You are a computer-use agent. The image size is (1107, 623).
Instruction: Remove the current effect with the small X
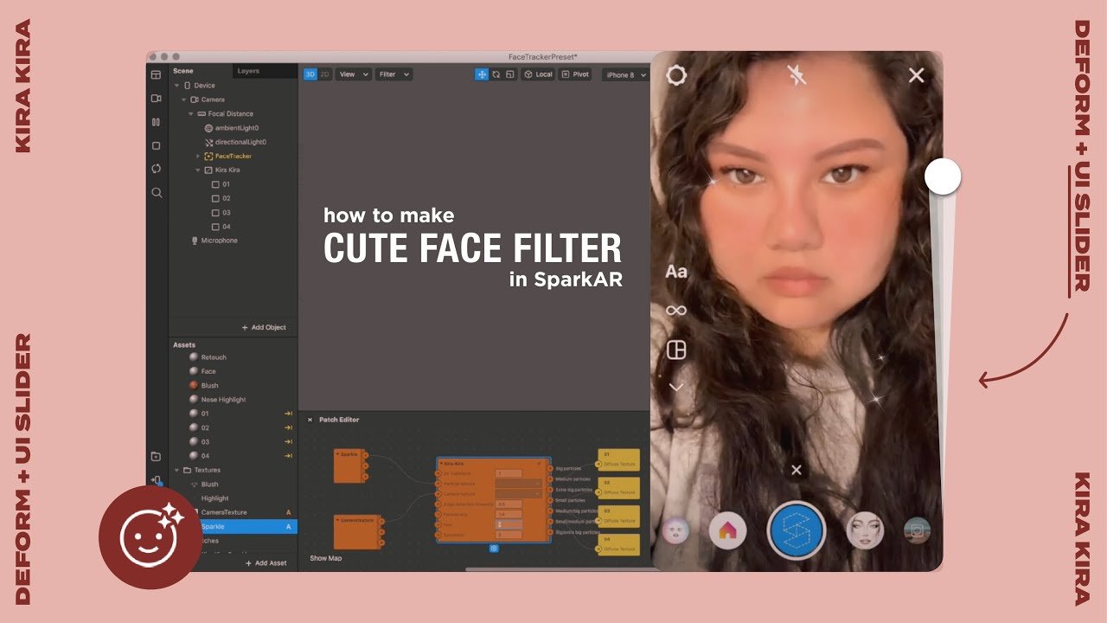click(797, 470)
